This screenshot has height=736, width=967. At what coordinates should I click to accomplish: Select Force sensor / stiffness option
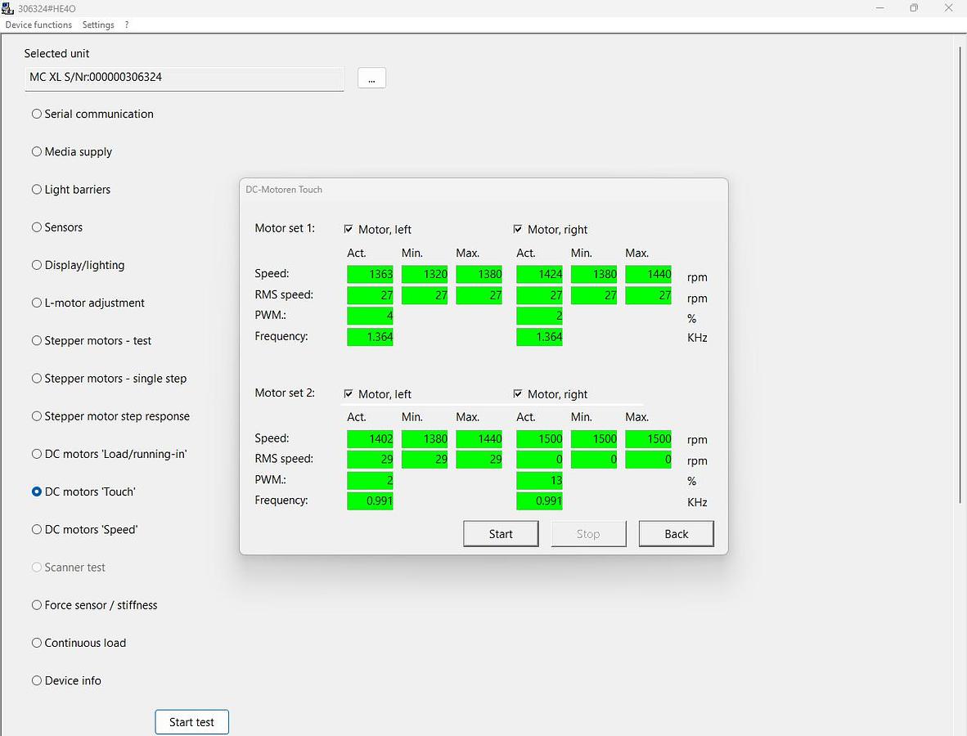coord(94,605)
